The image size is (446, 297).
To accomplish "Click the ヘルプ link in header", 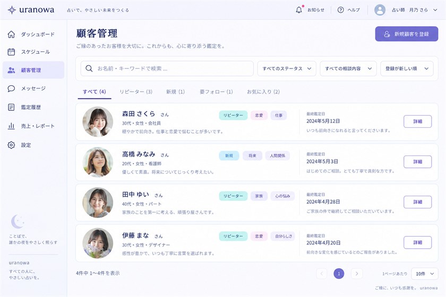I will (x=354, y=10).
